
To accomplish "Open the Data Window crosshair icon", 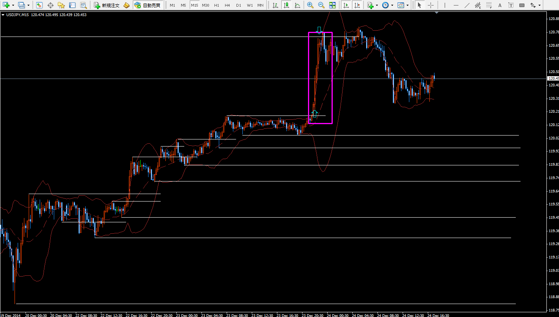I will point(50,5).
